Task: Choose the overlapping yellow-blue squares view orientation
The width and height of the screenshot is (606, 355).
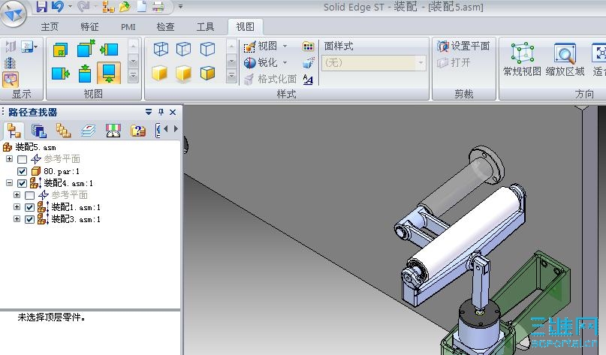Action: [x=60, y=50]
